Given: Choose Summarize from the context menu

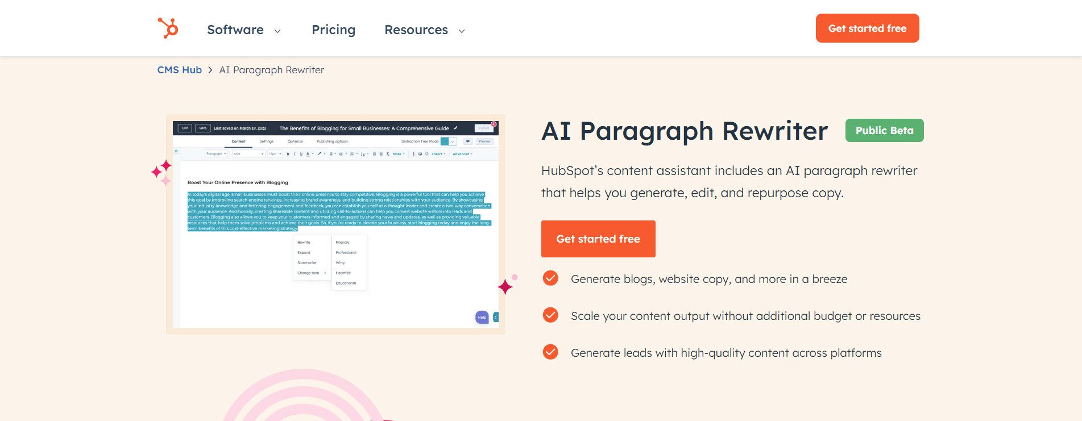Looking at the screenshot, I should point(307,262).
